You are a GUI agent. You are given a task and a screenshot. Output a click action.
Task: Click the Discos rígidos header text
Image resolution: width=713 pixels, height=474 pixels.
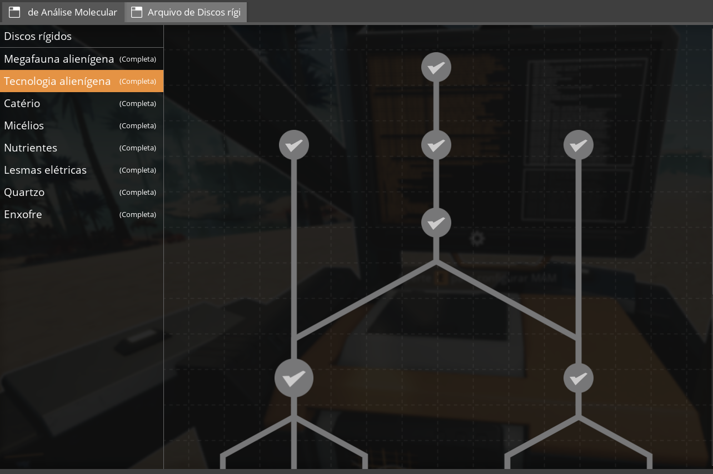click(38, 36)
